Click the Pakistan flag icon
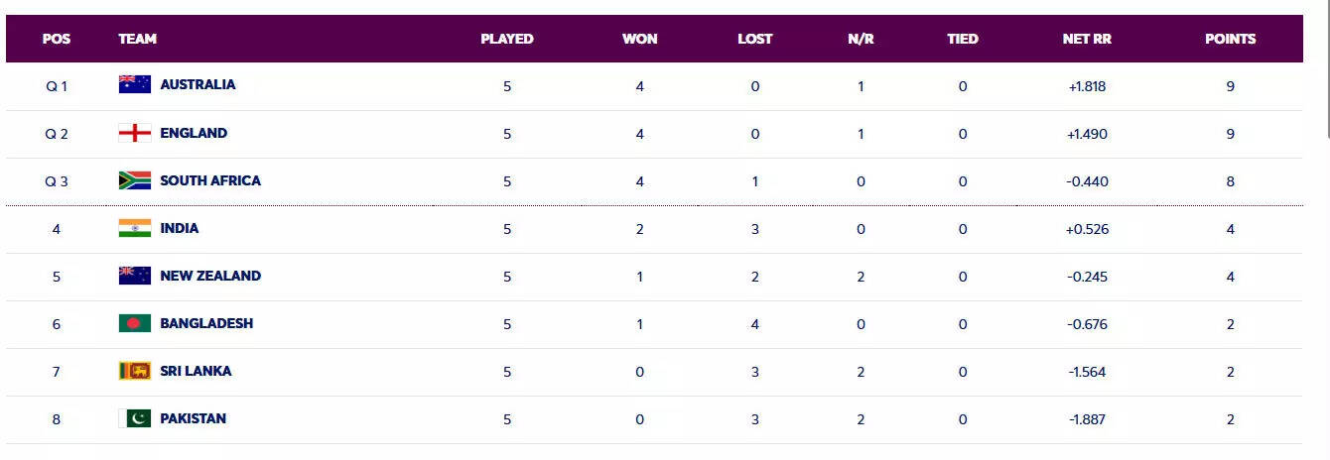This screenshot has height=460, width=1330. [x=134, y=418]
